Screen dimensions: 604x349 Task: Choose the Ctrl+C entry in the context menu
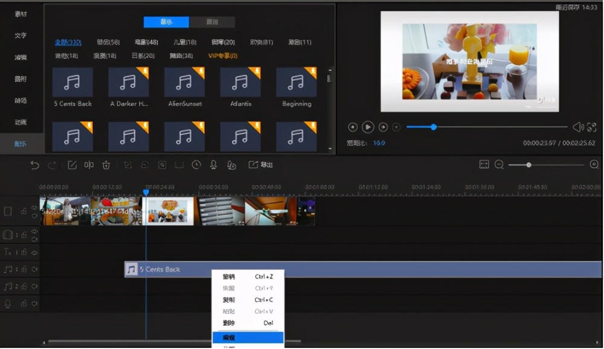(248, 299)
